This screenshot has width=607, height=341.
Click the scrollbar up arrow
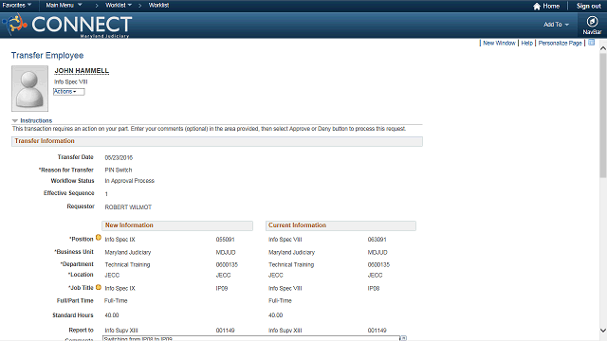[603, 48]
